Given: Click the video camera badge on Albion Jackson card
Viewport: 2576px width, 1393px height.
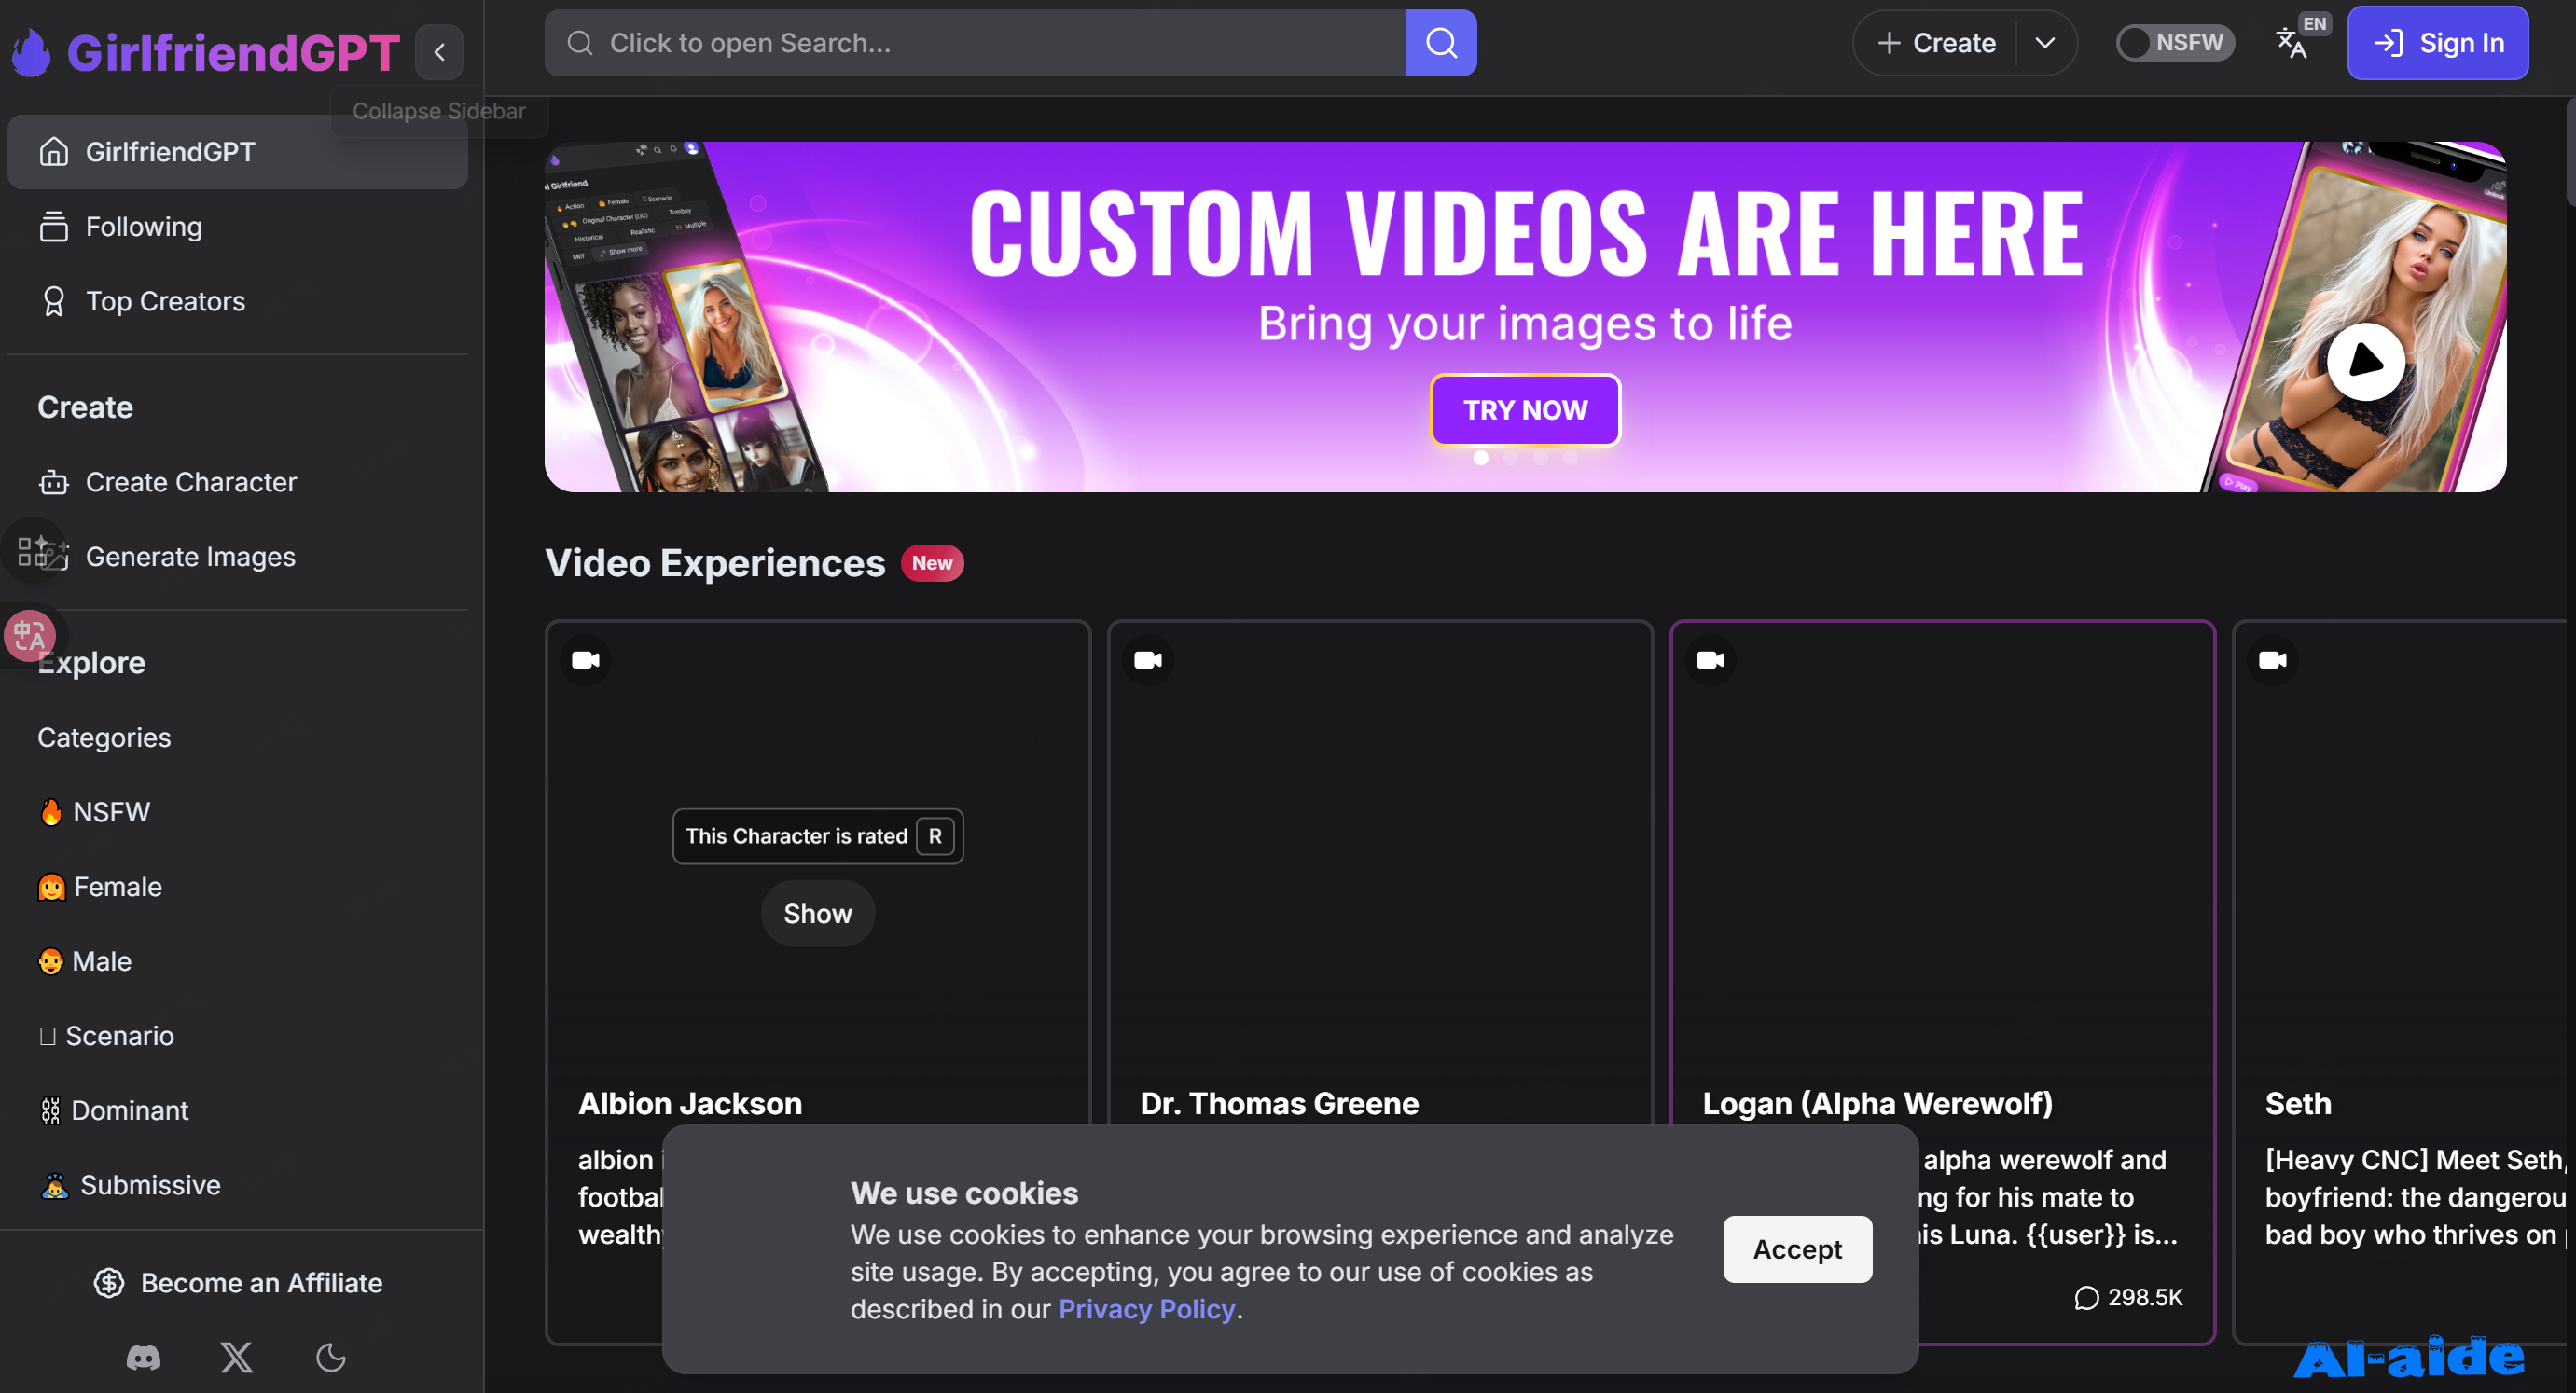Looking at the screenshot, I should (x=586, y=660).
